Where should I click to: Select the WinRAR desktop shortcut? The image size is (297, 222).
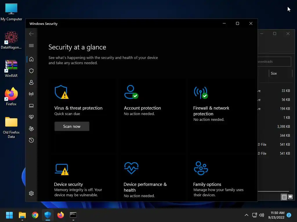tap(11, 68)
